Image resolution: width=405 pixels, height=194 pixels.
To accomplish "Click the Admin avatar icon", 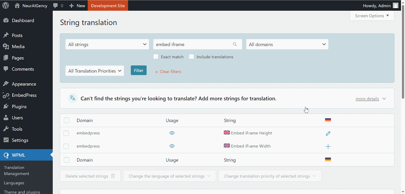I will (x=396, y=6).
